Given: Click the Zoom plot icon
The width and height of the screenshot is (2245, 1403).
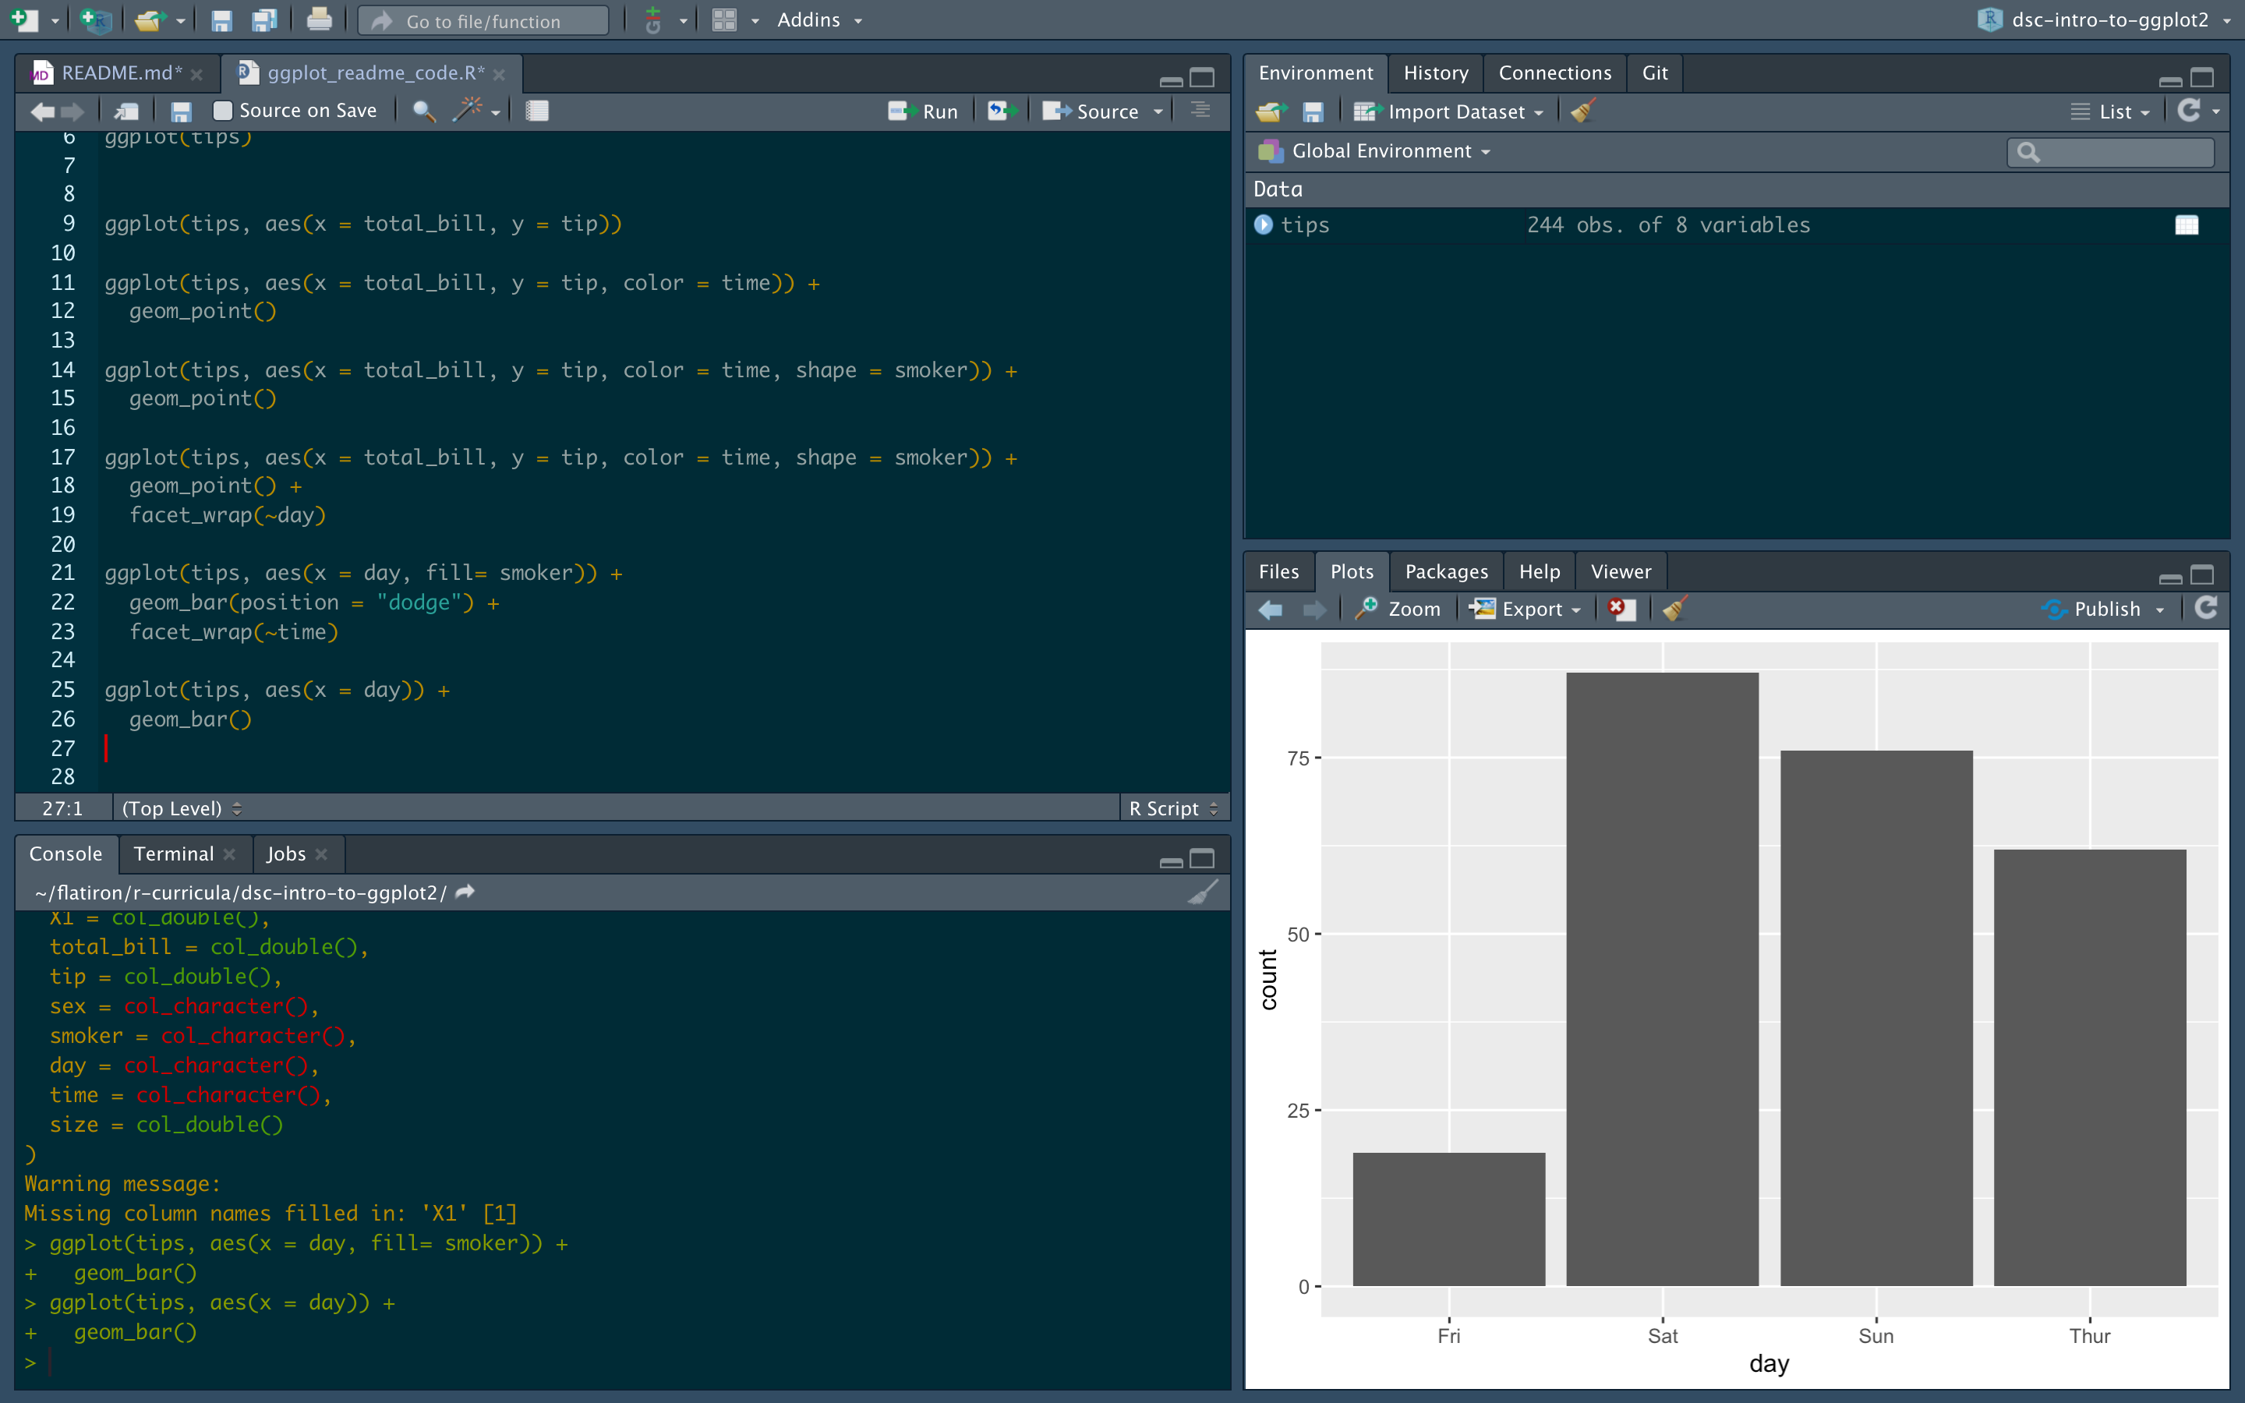Looking at the screenshot, I should coord(1398,609).
